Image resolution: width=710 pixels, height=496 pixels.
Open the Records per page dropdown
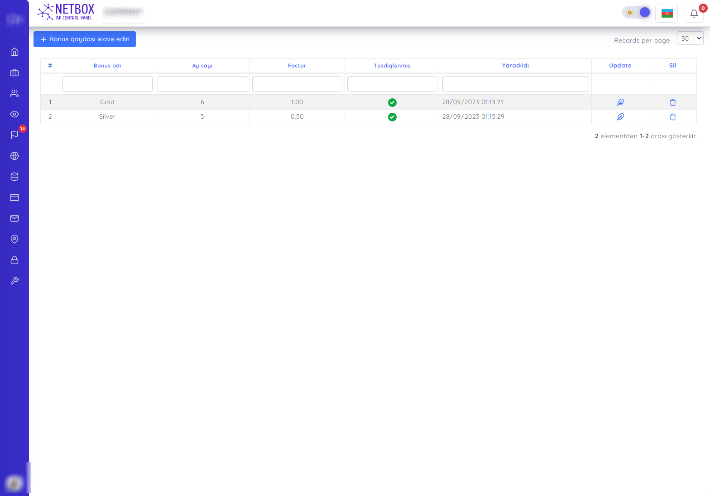690,39
